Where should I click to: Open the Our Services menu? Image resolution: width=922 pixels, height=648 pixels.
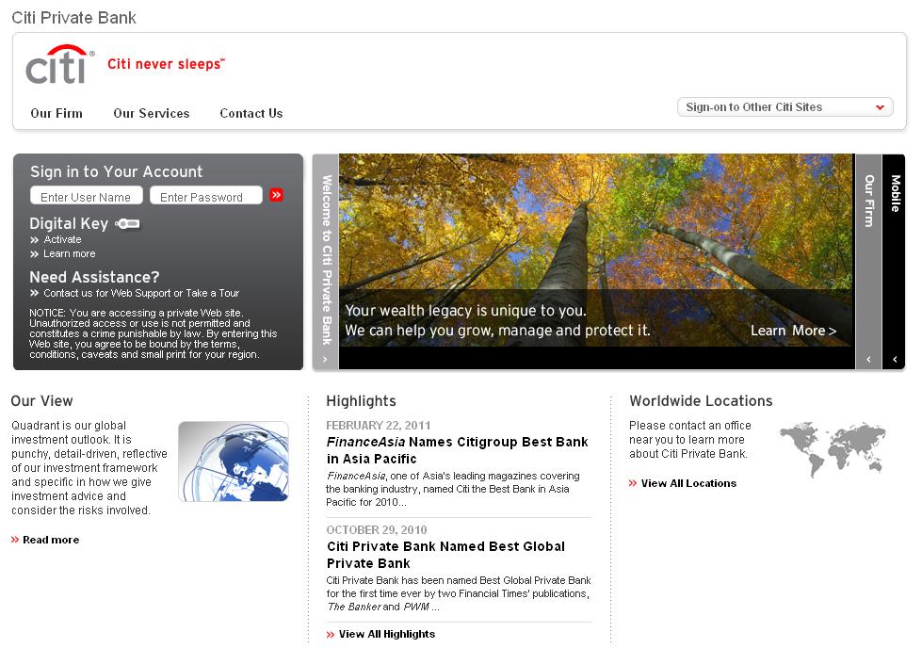[x=151, y=113]
